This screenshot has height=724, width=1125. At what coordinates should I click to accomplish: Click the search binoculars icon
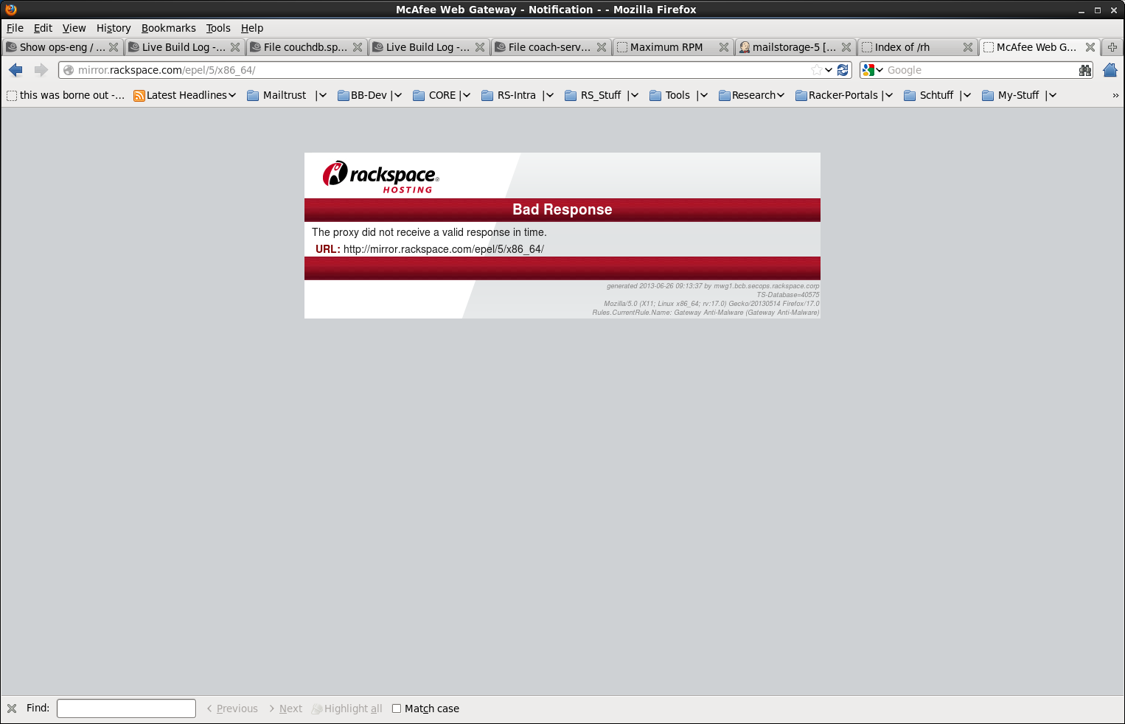pos(1085,70)
